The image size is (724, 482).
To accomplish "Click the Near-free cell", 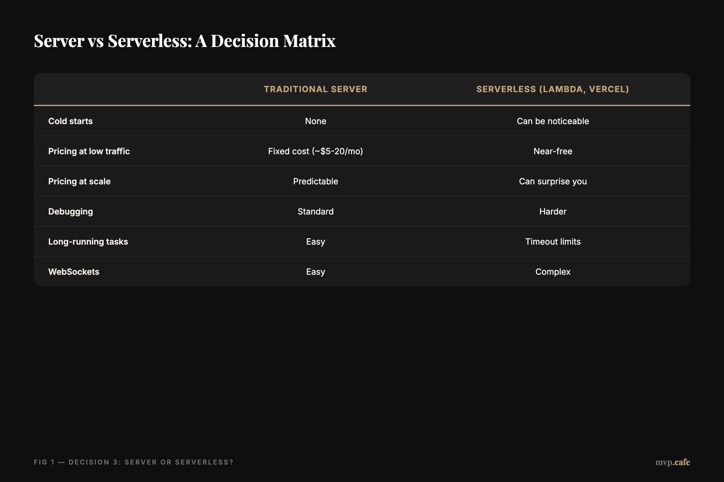I will (x=553, y=151).
